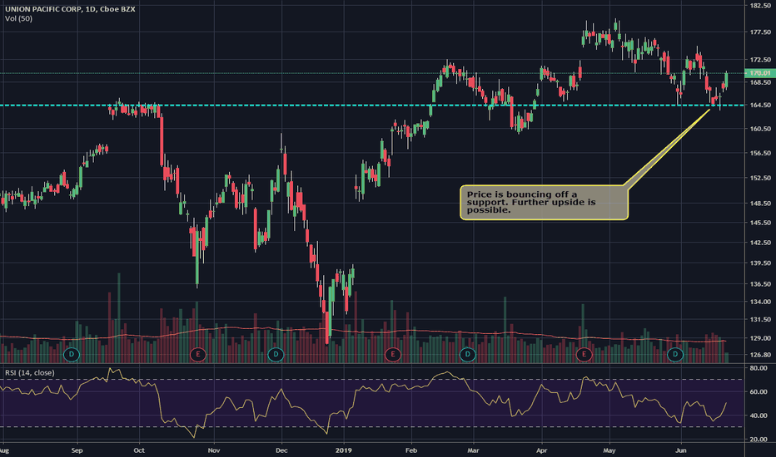Click the 126.80 price axis label
This screenshot has width=776, height=457.
point(759,355)
